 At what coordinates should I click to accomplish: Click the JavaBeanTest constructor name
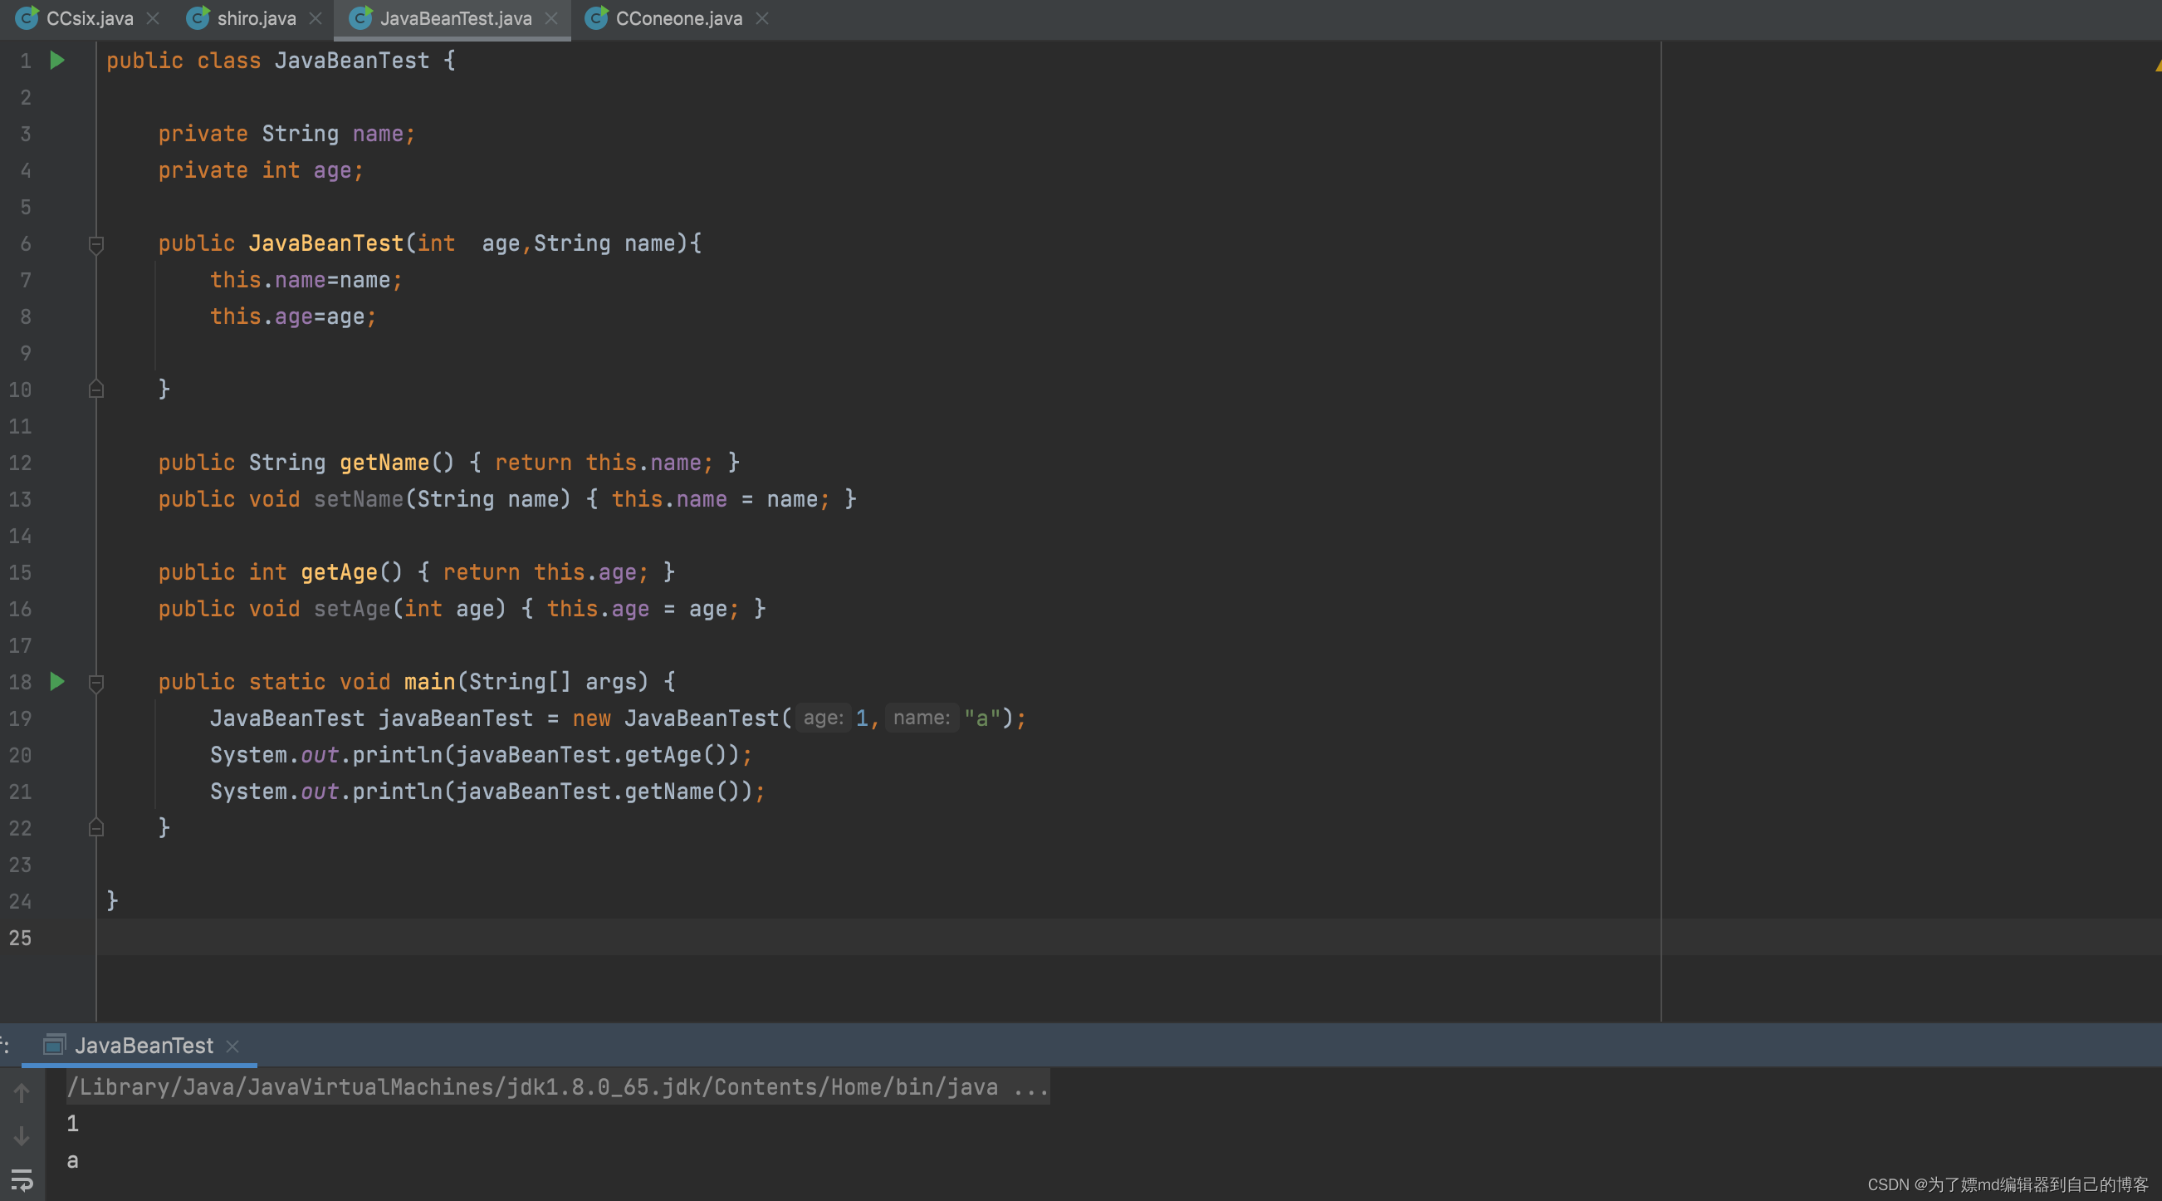click(325, 243)
